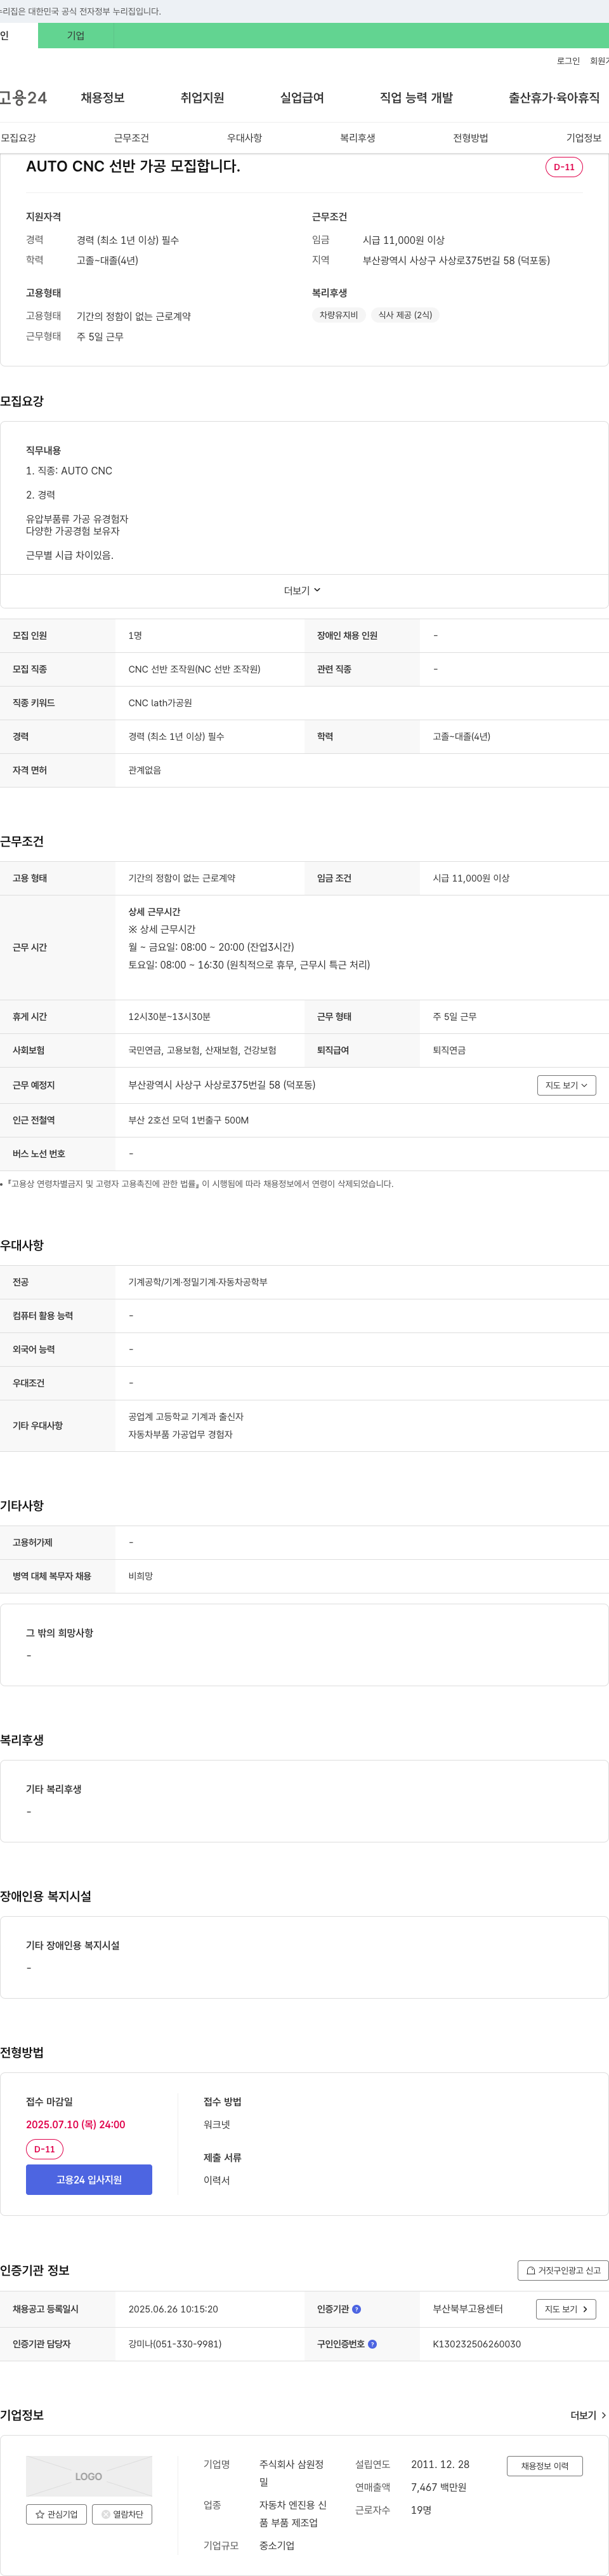Viewport: 609px width, 2576px height.
Task: Select the 2025.06.26 10:15:20 registration date
Action: [x=173, y=2310]
